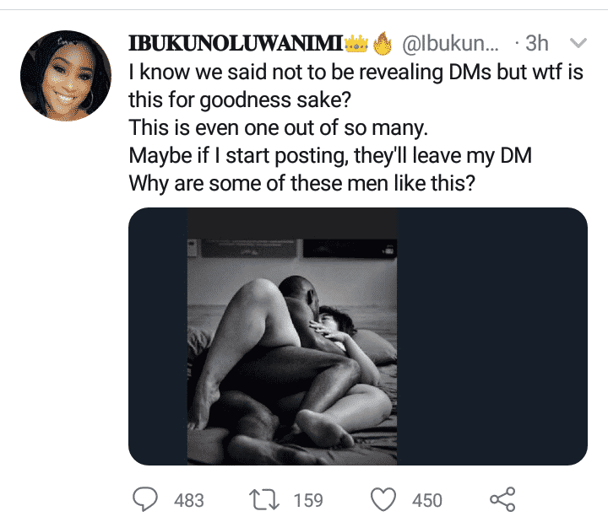
Task: Click the 450 likes count
Action: 426,500
